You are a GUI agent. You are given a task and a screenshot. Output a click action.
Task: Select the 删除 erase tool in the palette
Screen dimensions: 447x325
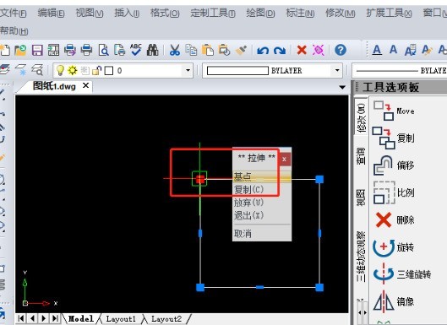395,219
